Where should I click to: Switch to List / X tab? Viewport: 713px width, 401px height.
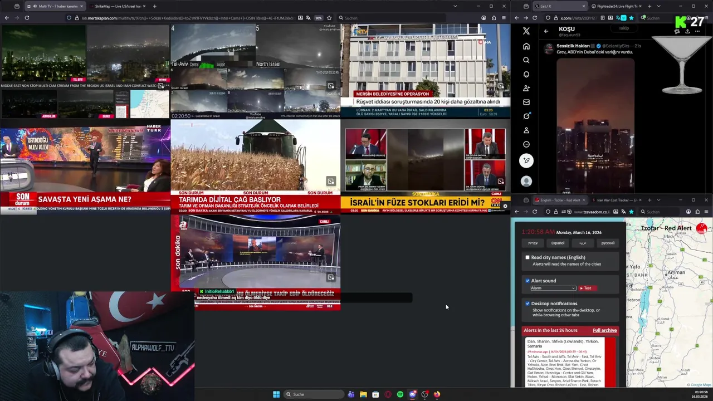(x=559, y=6)
